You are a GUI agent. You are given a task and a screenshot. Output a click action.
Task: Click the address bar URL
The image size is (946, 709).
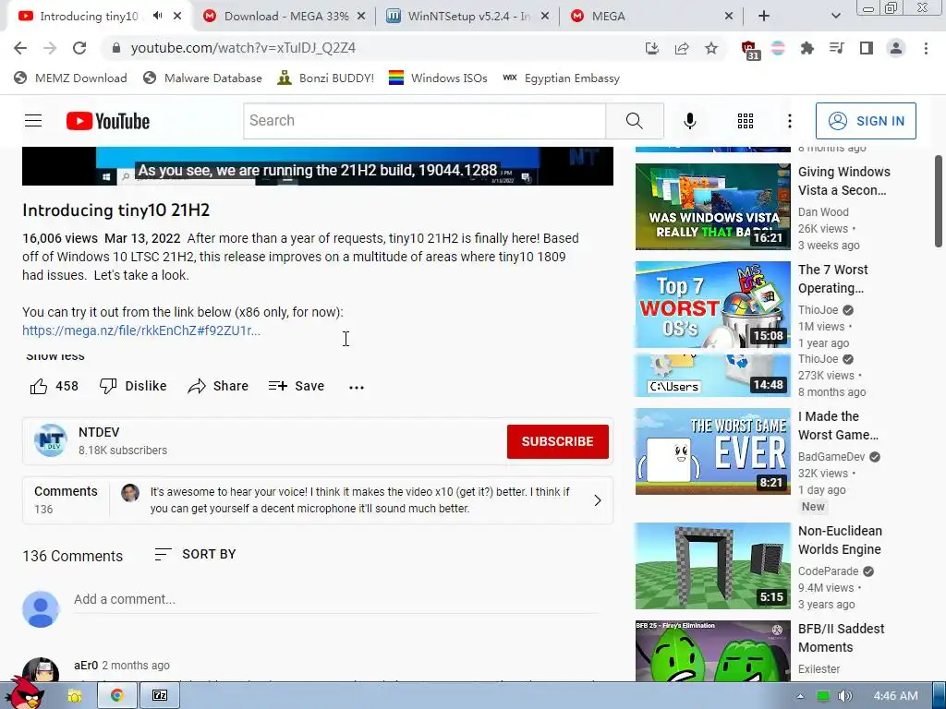click(243, 48)
